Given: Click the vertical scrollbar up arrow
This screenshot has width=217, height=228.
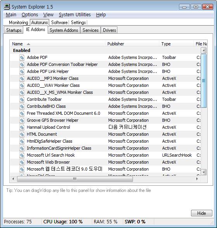Looking at the screenshot, I should (203, 50).
